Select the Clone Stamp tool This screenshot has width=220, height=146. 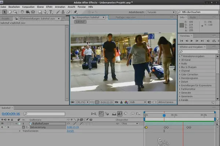pyautogui.click(x=63, y=12)
